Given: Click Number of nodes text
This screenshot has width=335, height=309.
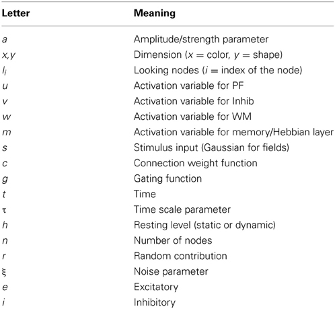Looking at the screenshot, I should (x=173, y=240).
